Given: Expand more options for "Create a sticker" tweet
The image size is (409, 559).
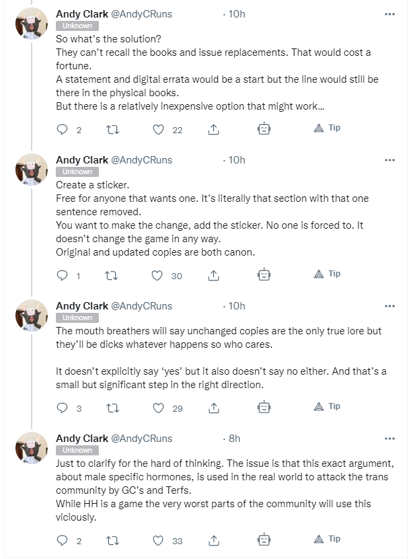Looking at the screenshot, I should [x=389, y=160].
